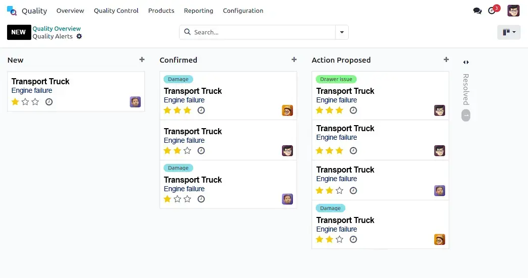Go to Quality Overview breadcrumb link
Image resolution: width=528 pixels, height=278 pixels.
(57, 29)
